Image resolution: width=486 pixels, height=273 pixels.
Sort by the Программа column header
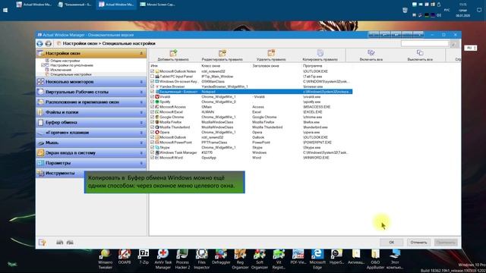pyautogui.click(x=312, y=66)
